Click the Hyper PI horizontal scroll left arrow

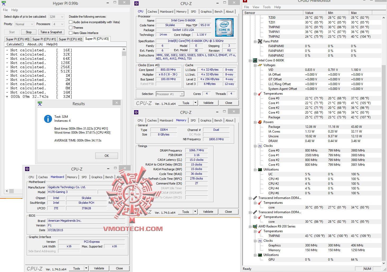[x=7, y=191]
